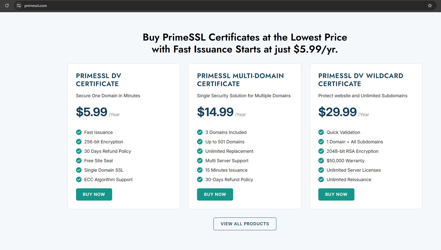441x250 pixels.
Task: Reload the page with the refresh icon
Action: click(x=7, y=6)
